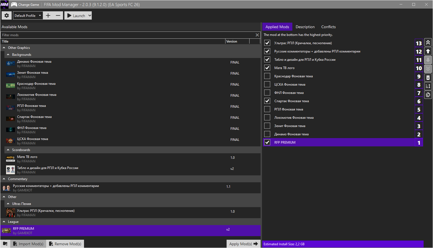Click the Apply Mod(s) button
This screenshot has height=248, width=433.
coord(243,244)
